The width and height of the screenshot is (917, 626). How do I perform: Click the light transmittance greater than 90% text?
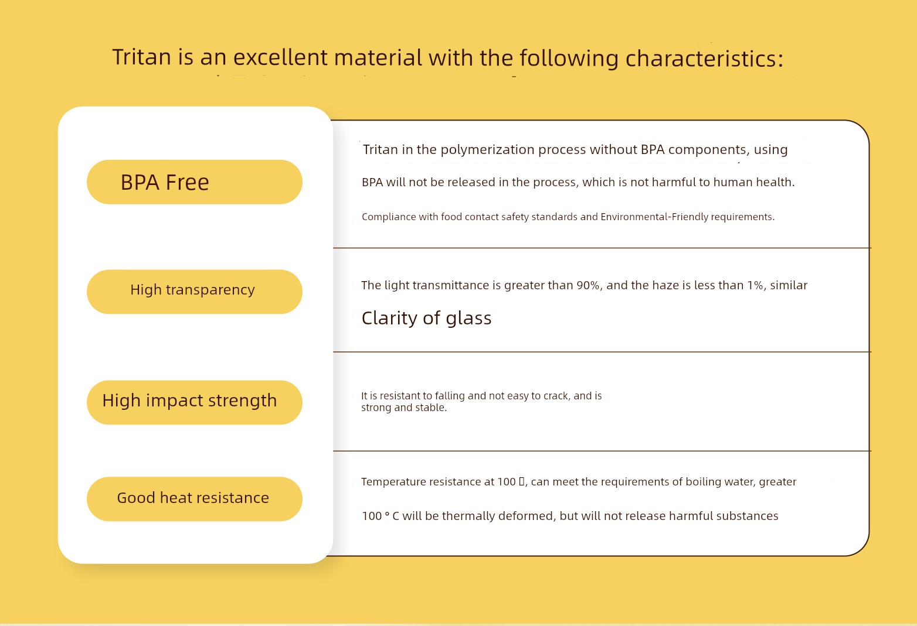coord(584,285)
